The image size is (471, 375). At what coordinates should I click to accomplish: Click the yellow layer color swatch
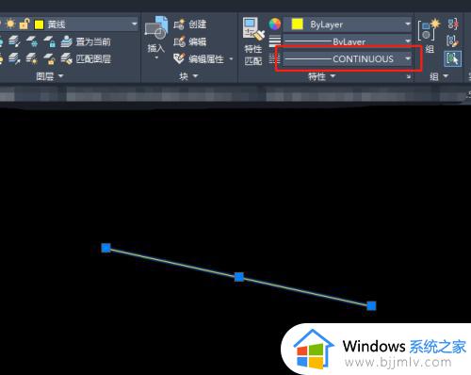coord(40,24)
